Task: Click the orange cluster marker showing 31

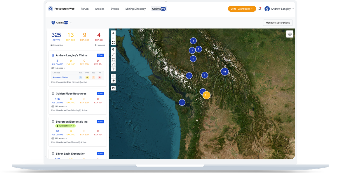Action: 206,95
